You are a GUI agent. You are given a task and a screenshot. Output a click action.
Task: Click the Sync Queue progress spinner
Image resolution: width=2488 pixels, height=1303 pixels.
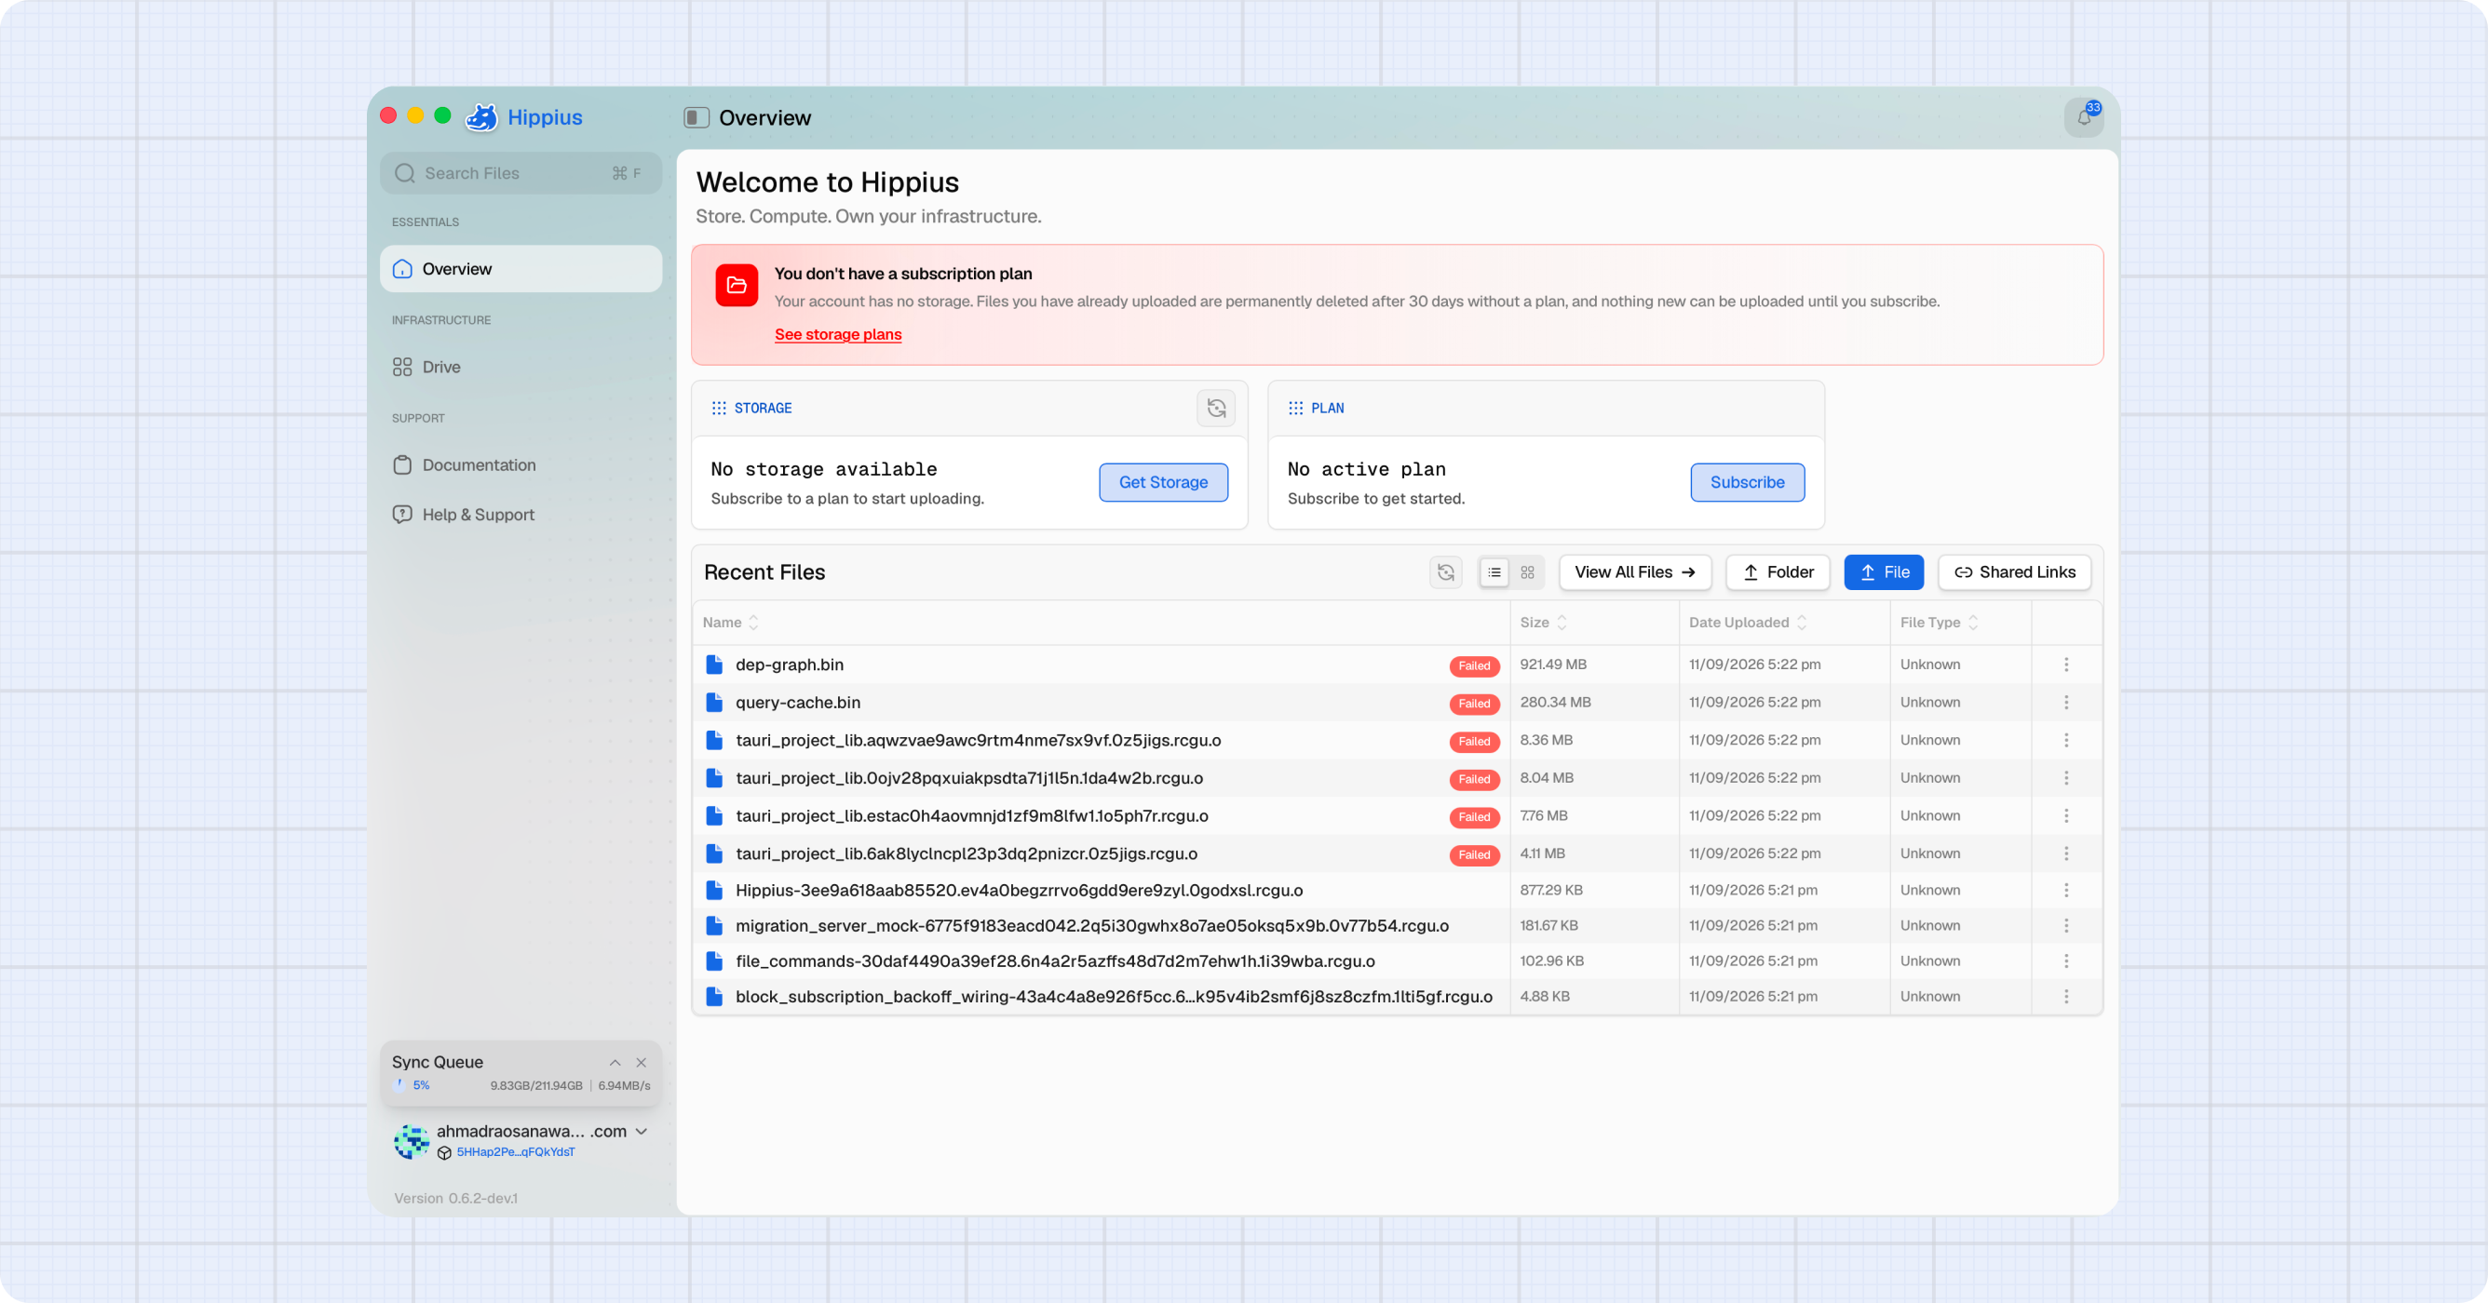tap(399, 1086)
